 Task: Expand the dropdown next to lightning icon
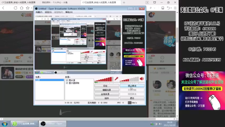(154, 8)
